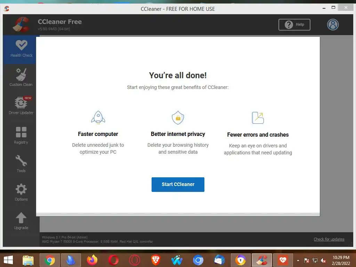Open the Windows Start button

pyautogui.click(x=8, y=260)
